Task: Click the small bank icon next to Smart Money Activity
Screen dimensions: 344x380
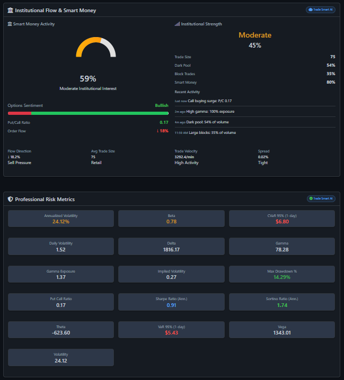Action: click(x=10, y=24)
